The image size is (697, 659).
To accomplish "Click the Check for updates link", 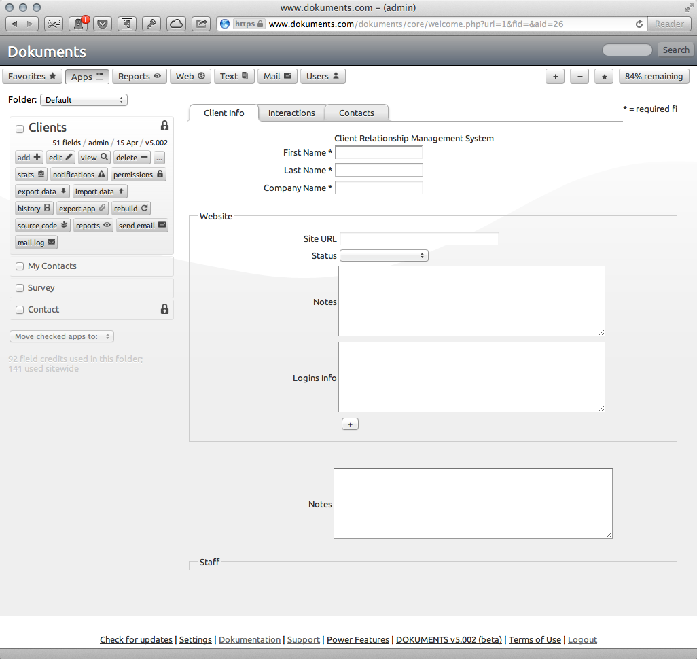I will (x=136, y=639).
